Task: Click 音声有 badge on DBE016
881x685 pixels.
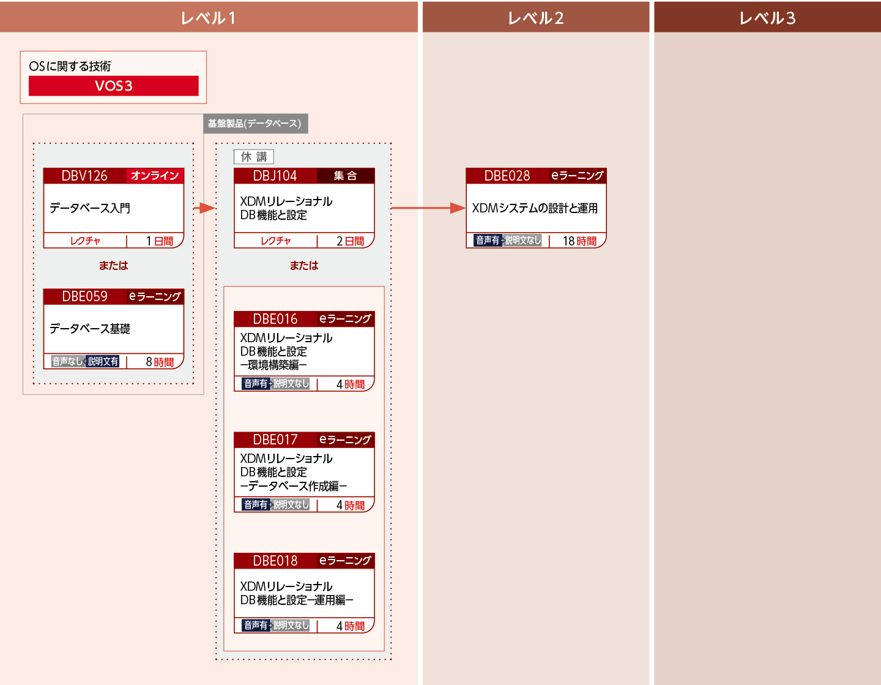Action: click(x=256, y=384)
